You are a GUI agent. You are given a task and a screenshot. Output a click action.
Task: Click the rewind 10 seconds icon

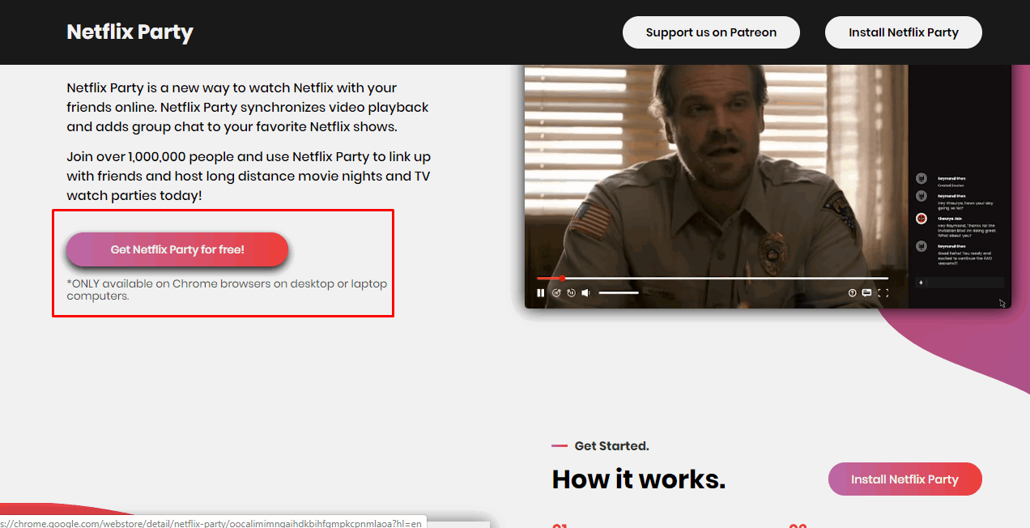[556, 293]
